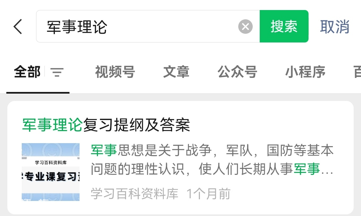Viewport: 361px width, 216px height.
Task: Click the article summary beginning 军事思想是关于战争
Action: point(212,159)
